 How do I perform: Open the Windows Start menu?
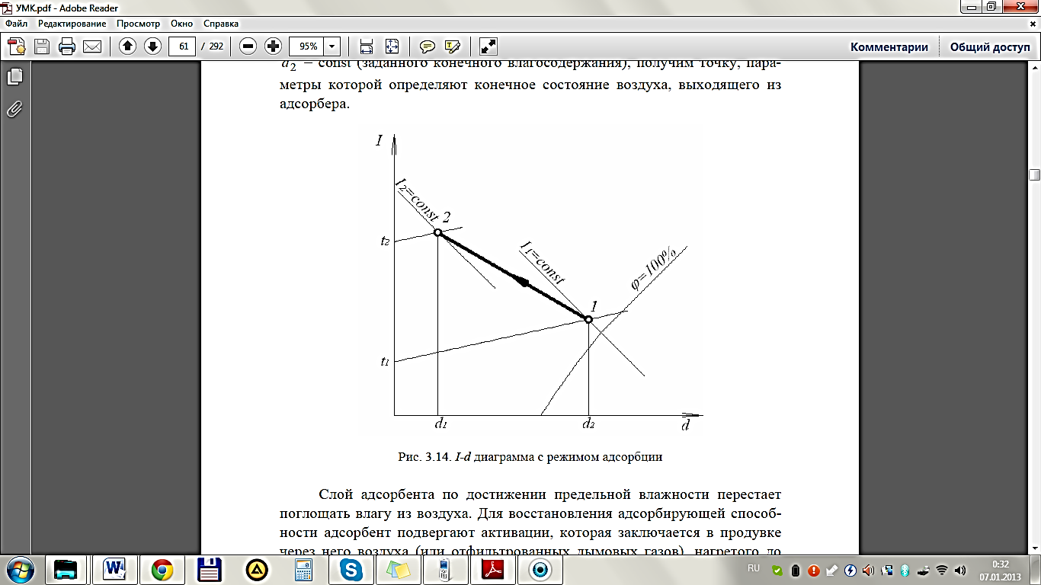(20, 569)
